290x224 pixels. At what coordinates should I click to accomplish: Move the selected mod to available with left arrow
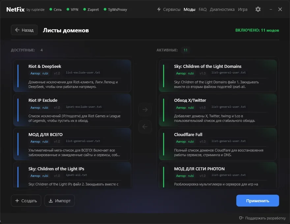point(145,127)
